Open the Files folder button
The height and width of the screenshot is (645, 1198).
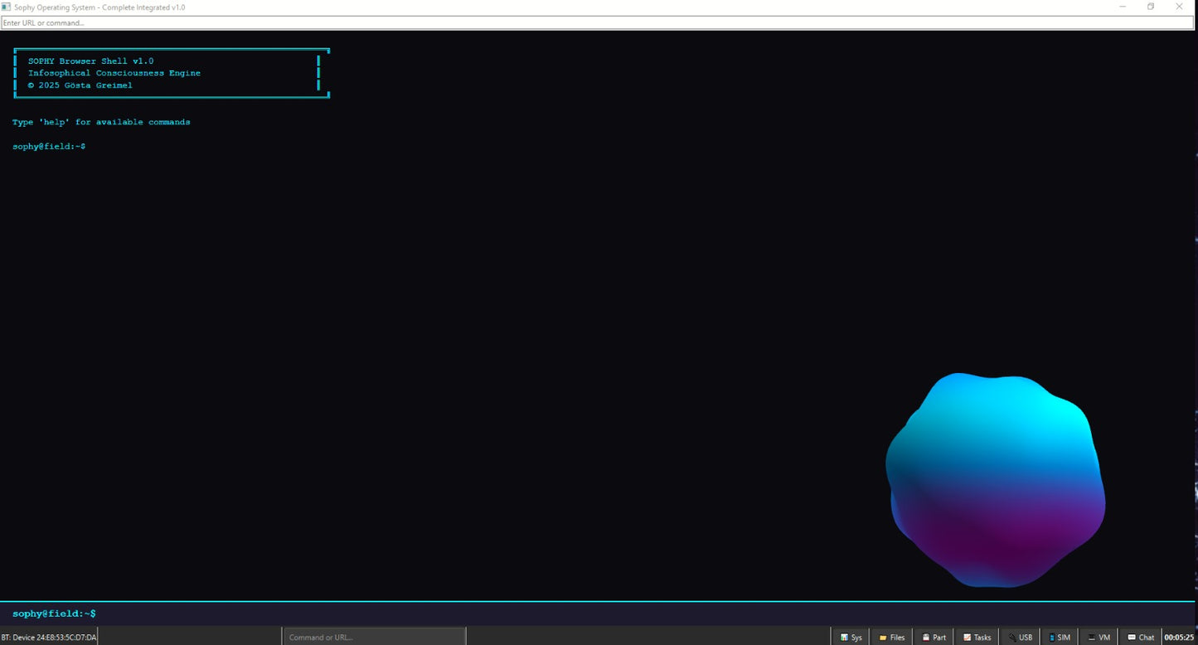click(892, 637)
